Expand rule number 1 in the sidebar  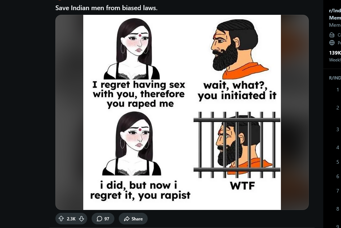click(337, 90)
